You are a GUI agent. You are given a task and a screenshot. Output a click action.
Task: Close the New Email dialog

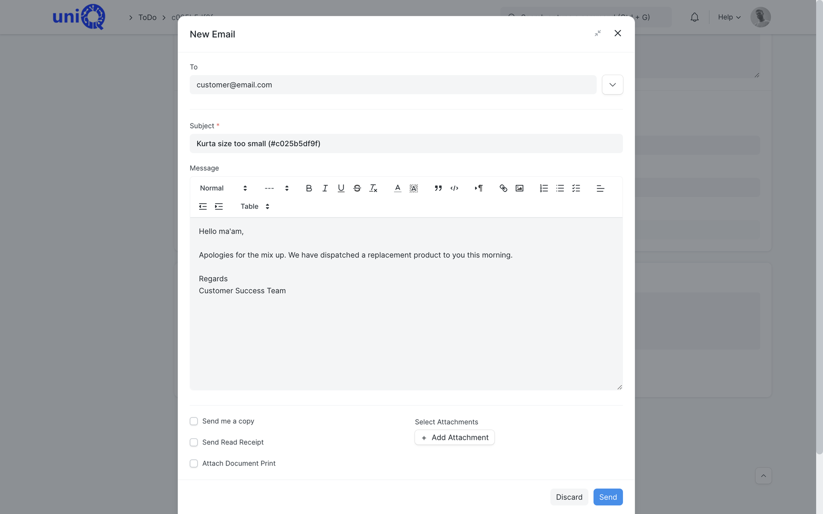tap(618, 33)
